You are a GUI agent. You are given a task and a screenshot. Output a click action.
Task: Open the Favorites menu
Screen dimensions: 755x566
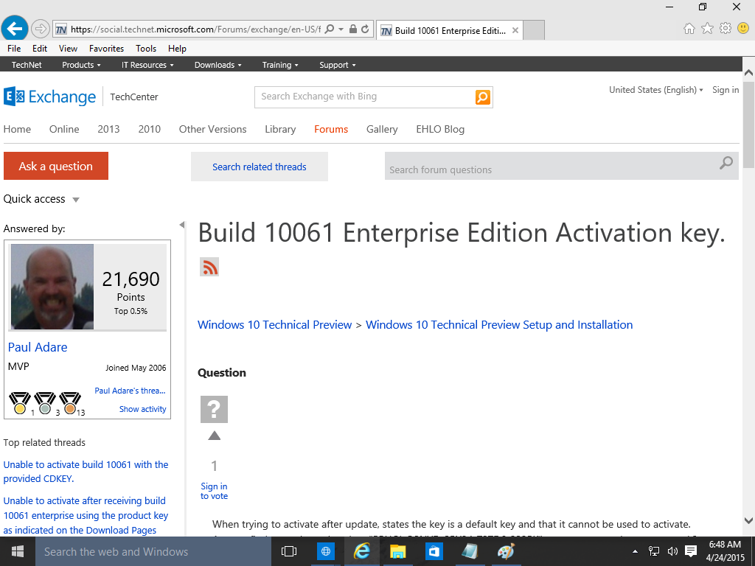pyautogui.click(x=106, y=49)
